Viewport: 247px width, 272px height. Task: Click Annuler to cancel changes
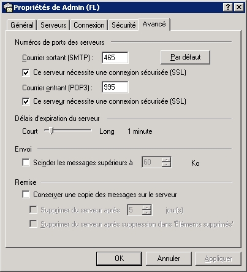pos(169,258)
